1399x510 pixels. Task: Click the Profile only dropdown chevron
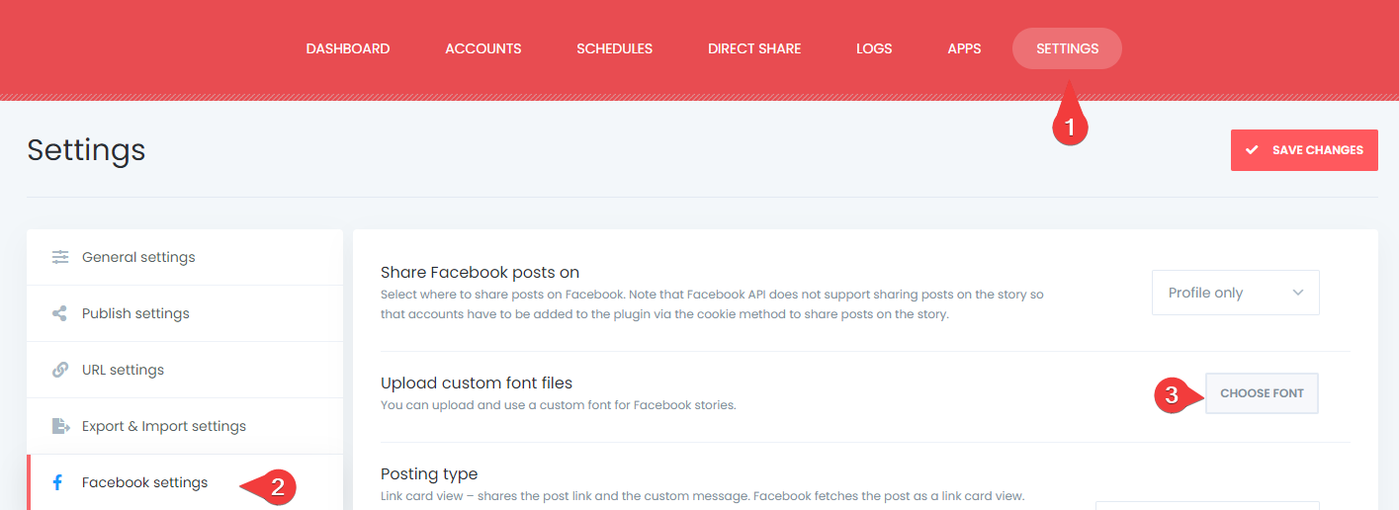pos(1298,293)
